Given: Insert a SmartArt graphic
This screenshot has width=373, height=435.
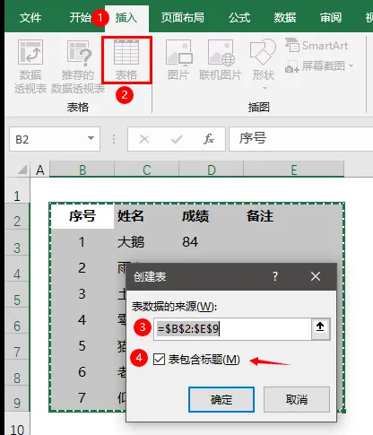Looking at the screenshot, I should coord(317,46).
